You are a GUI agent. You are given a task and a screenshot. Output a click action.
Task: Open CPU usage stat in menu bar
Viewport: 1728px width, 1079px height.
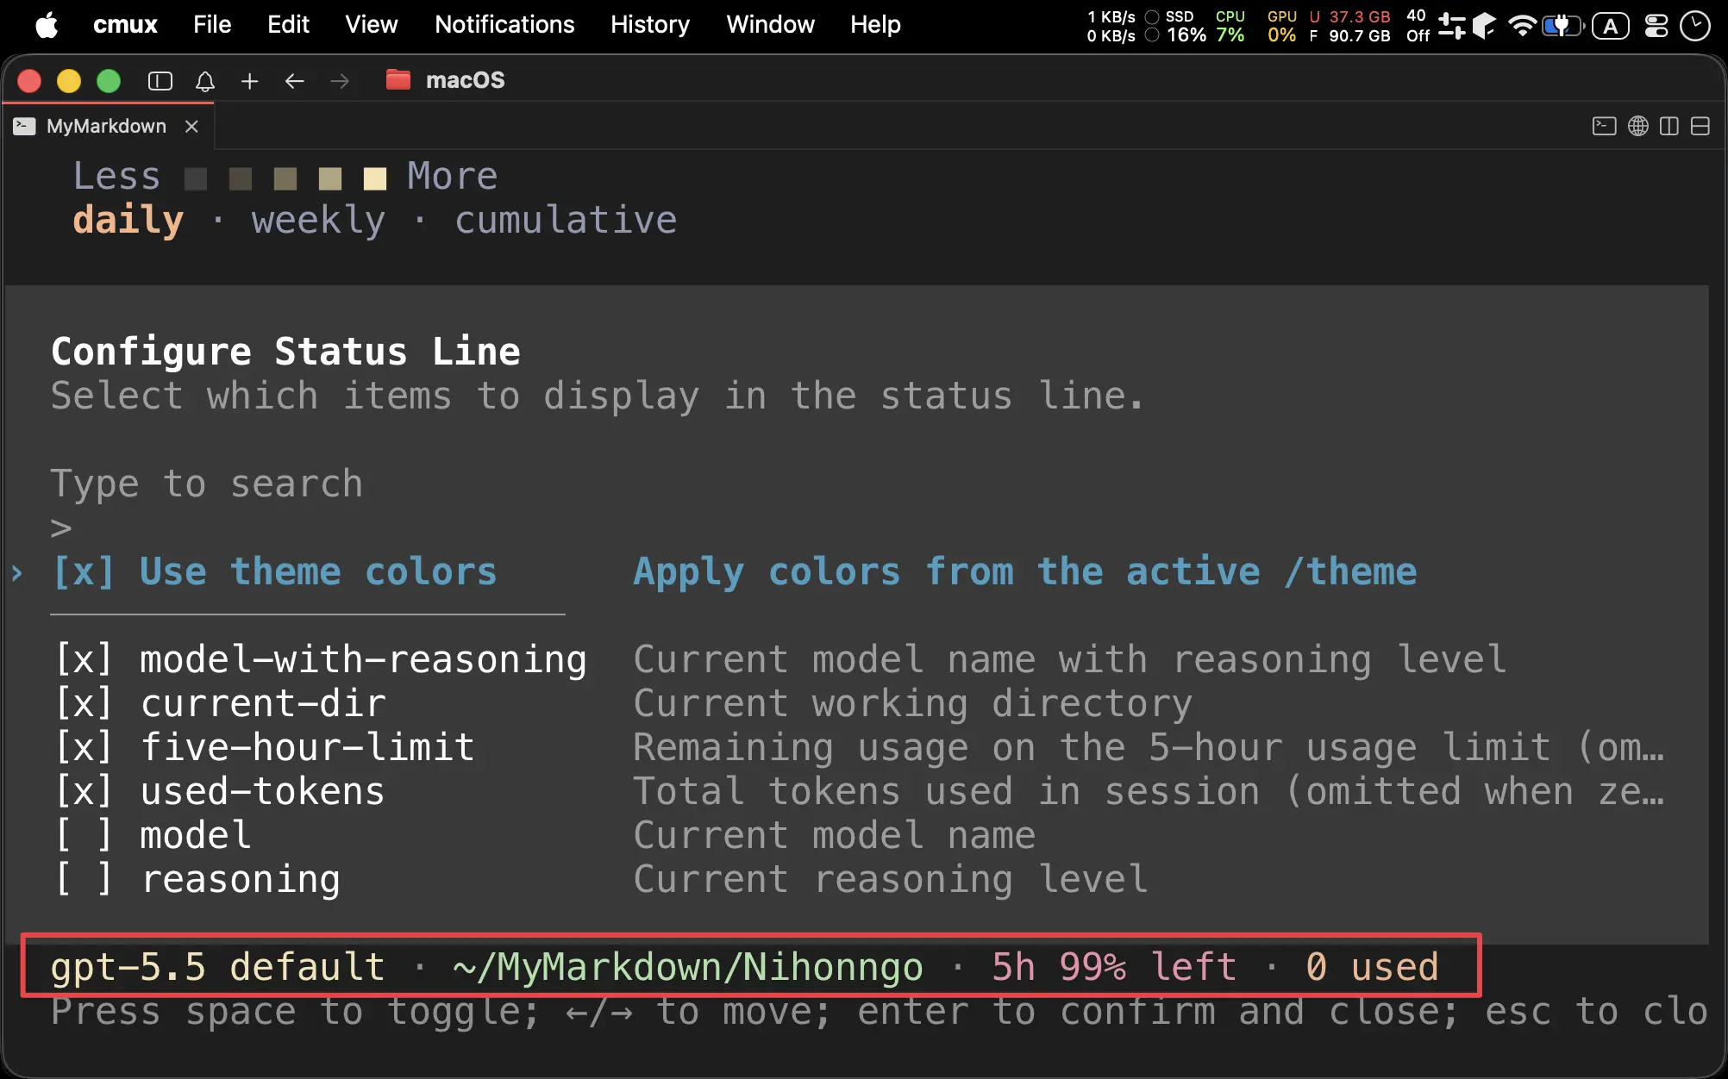[x=1230, y=26]
